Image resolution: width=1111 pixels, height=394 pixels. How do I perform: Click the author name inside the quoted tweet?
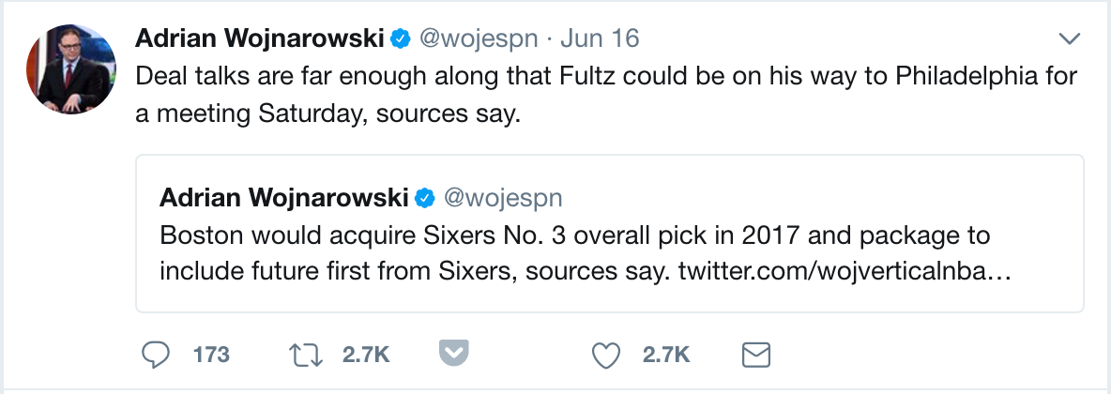coord(284,198)
